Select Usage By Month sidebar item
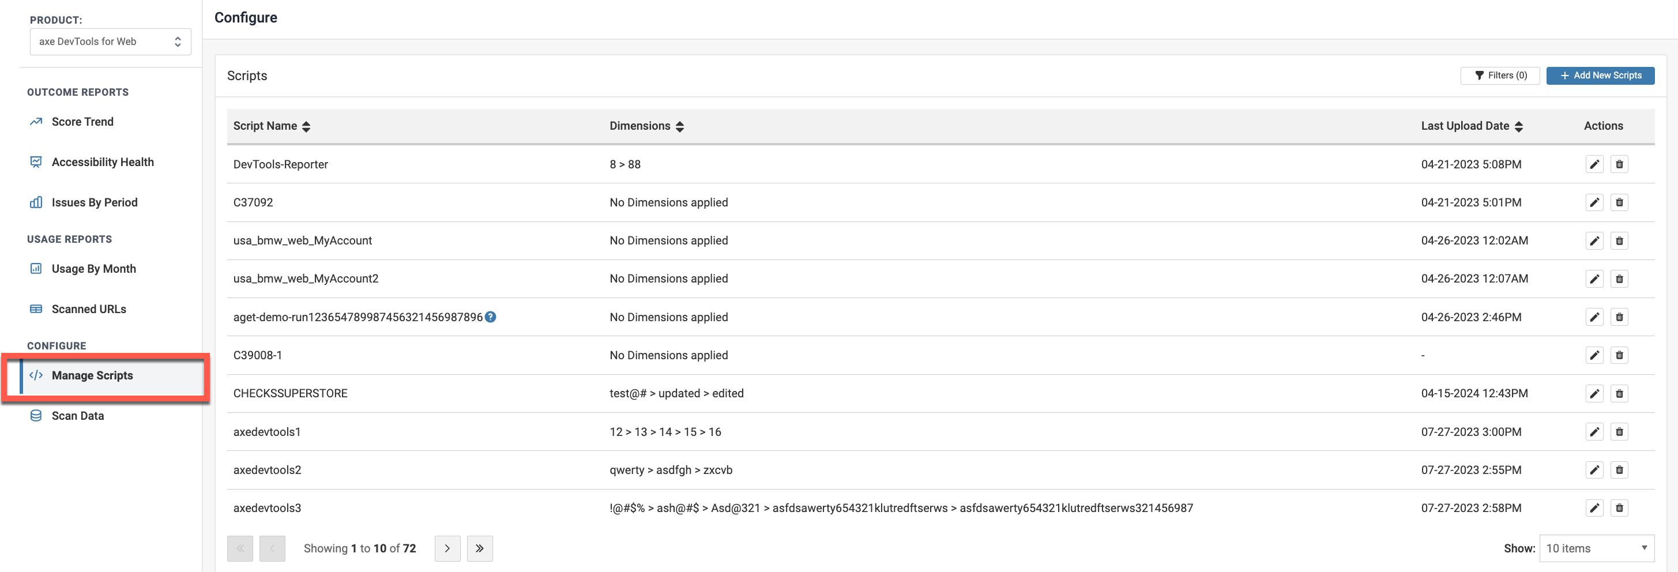Image resolution: width=1678 pixels, height=572 pixels. pos(93,269)
